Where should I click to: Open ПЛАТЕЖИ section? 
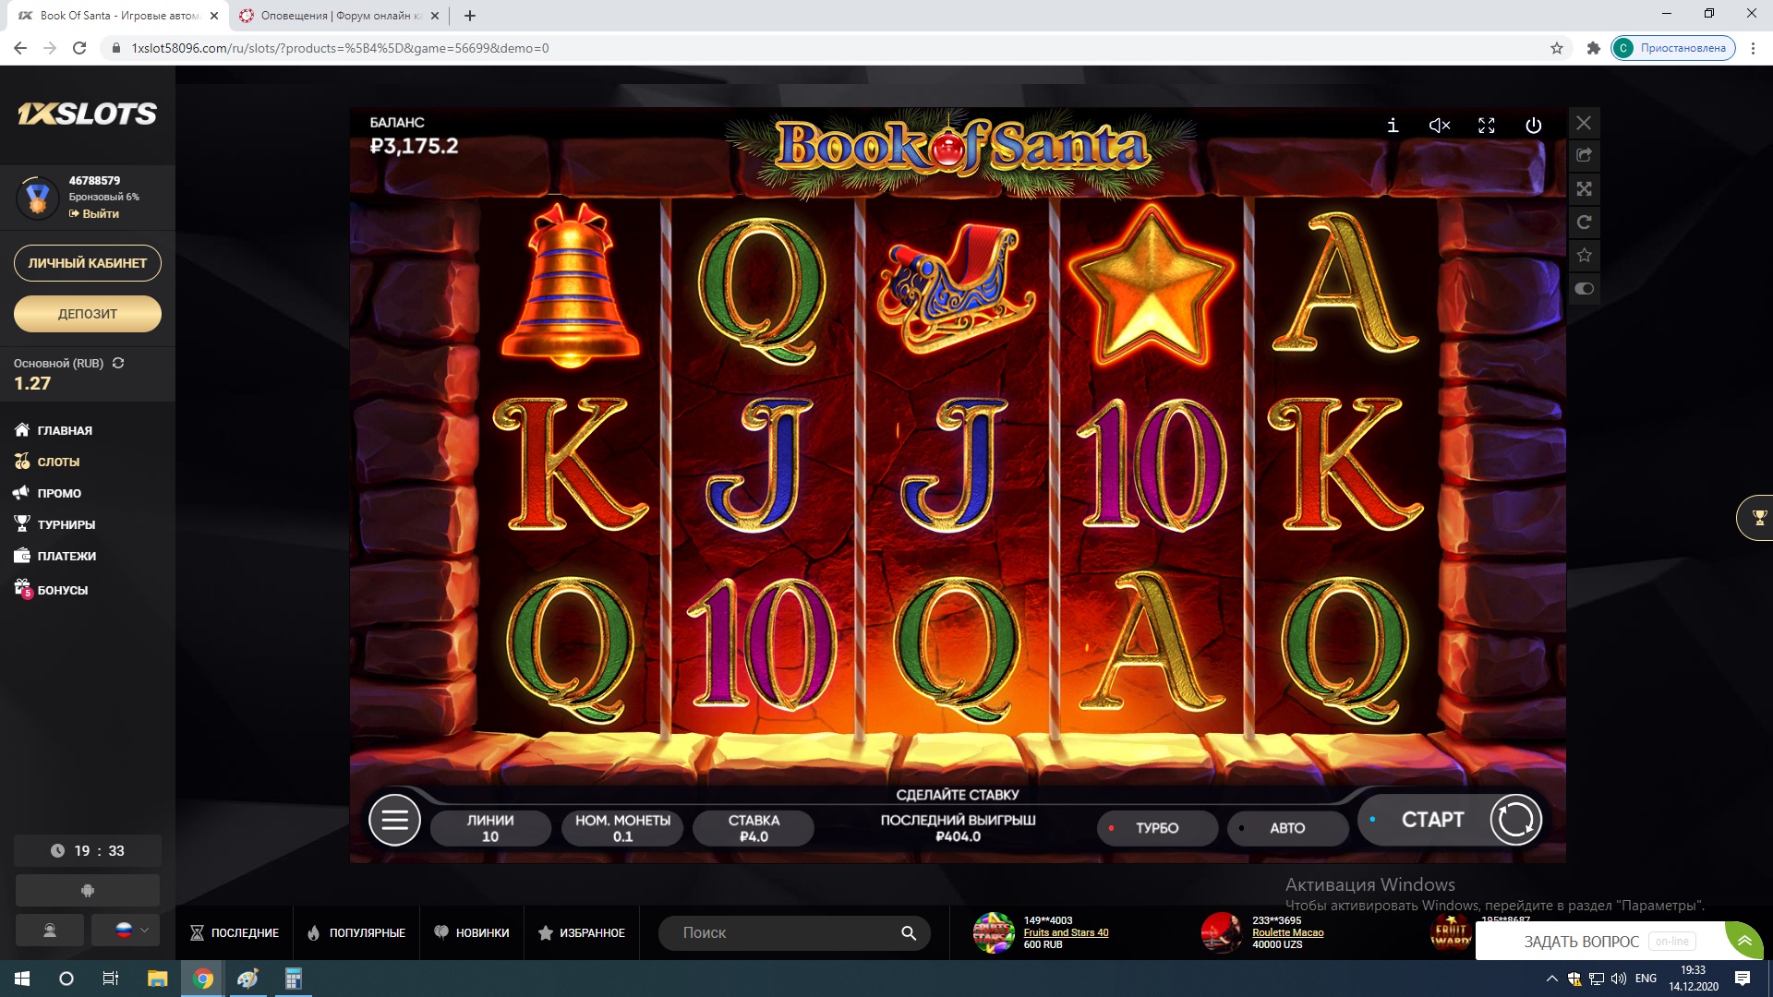point(55,556)
